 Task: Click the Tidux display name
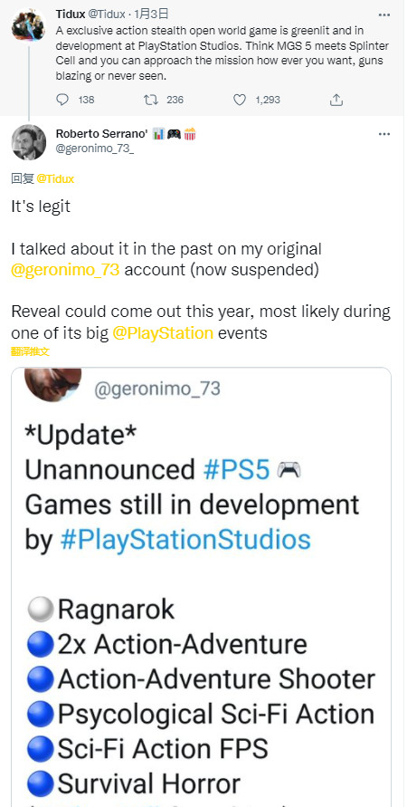pos(71,14)
